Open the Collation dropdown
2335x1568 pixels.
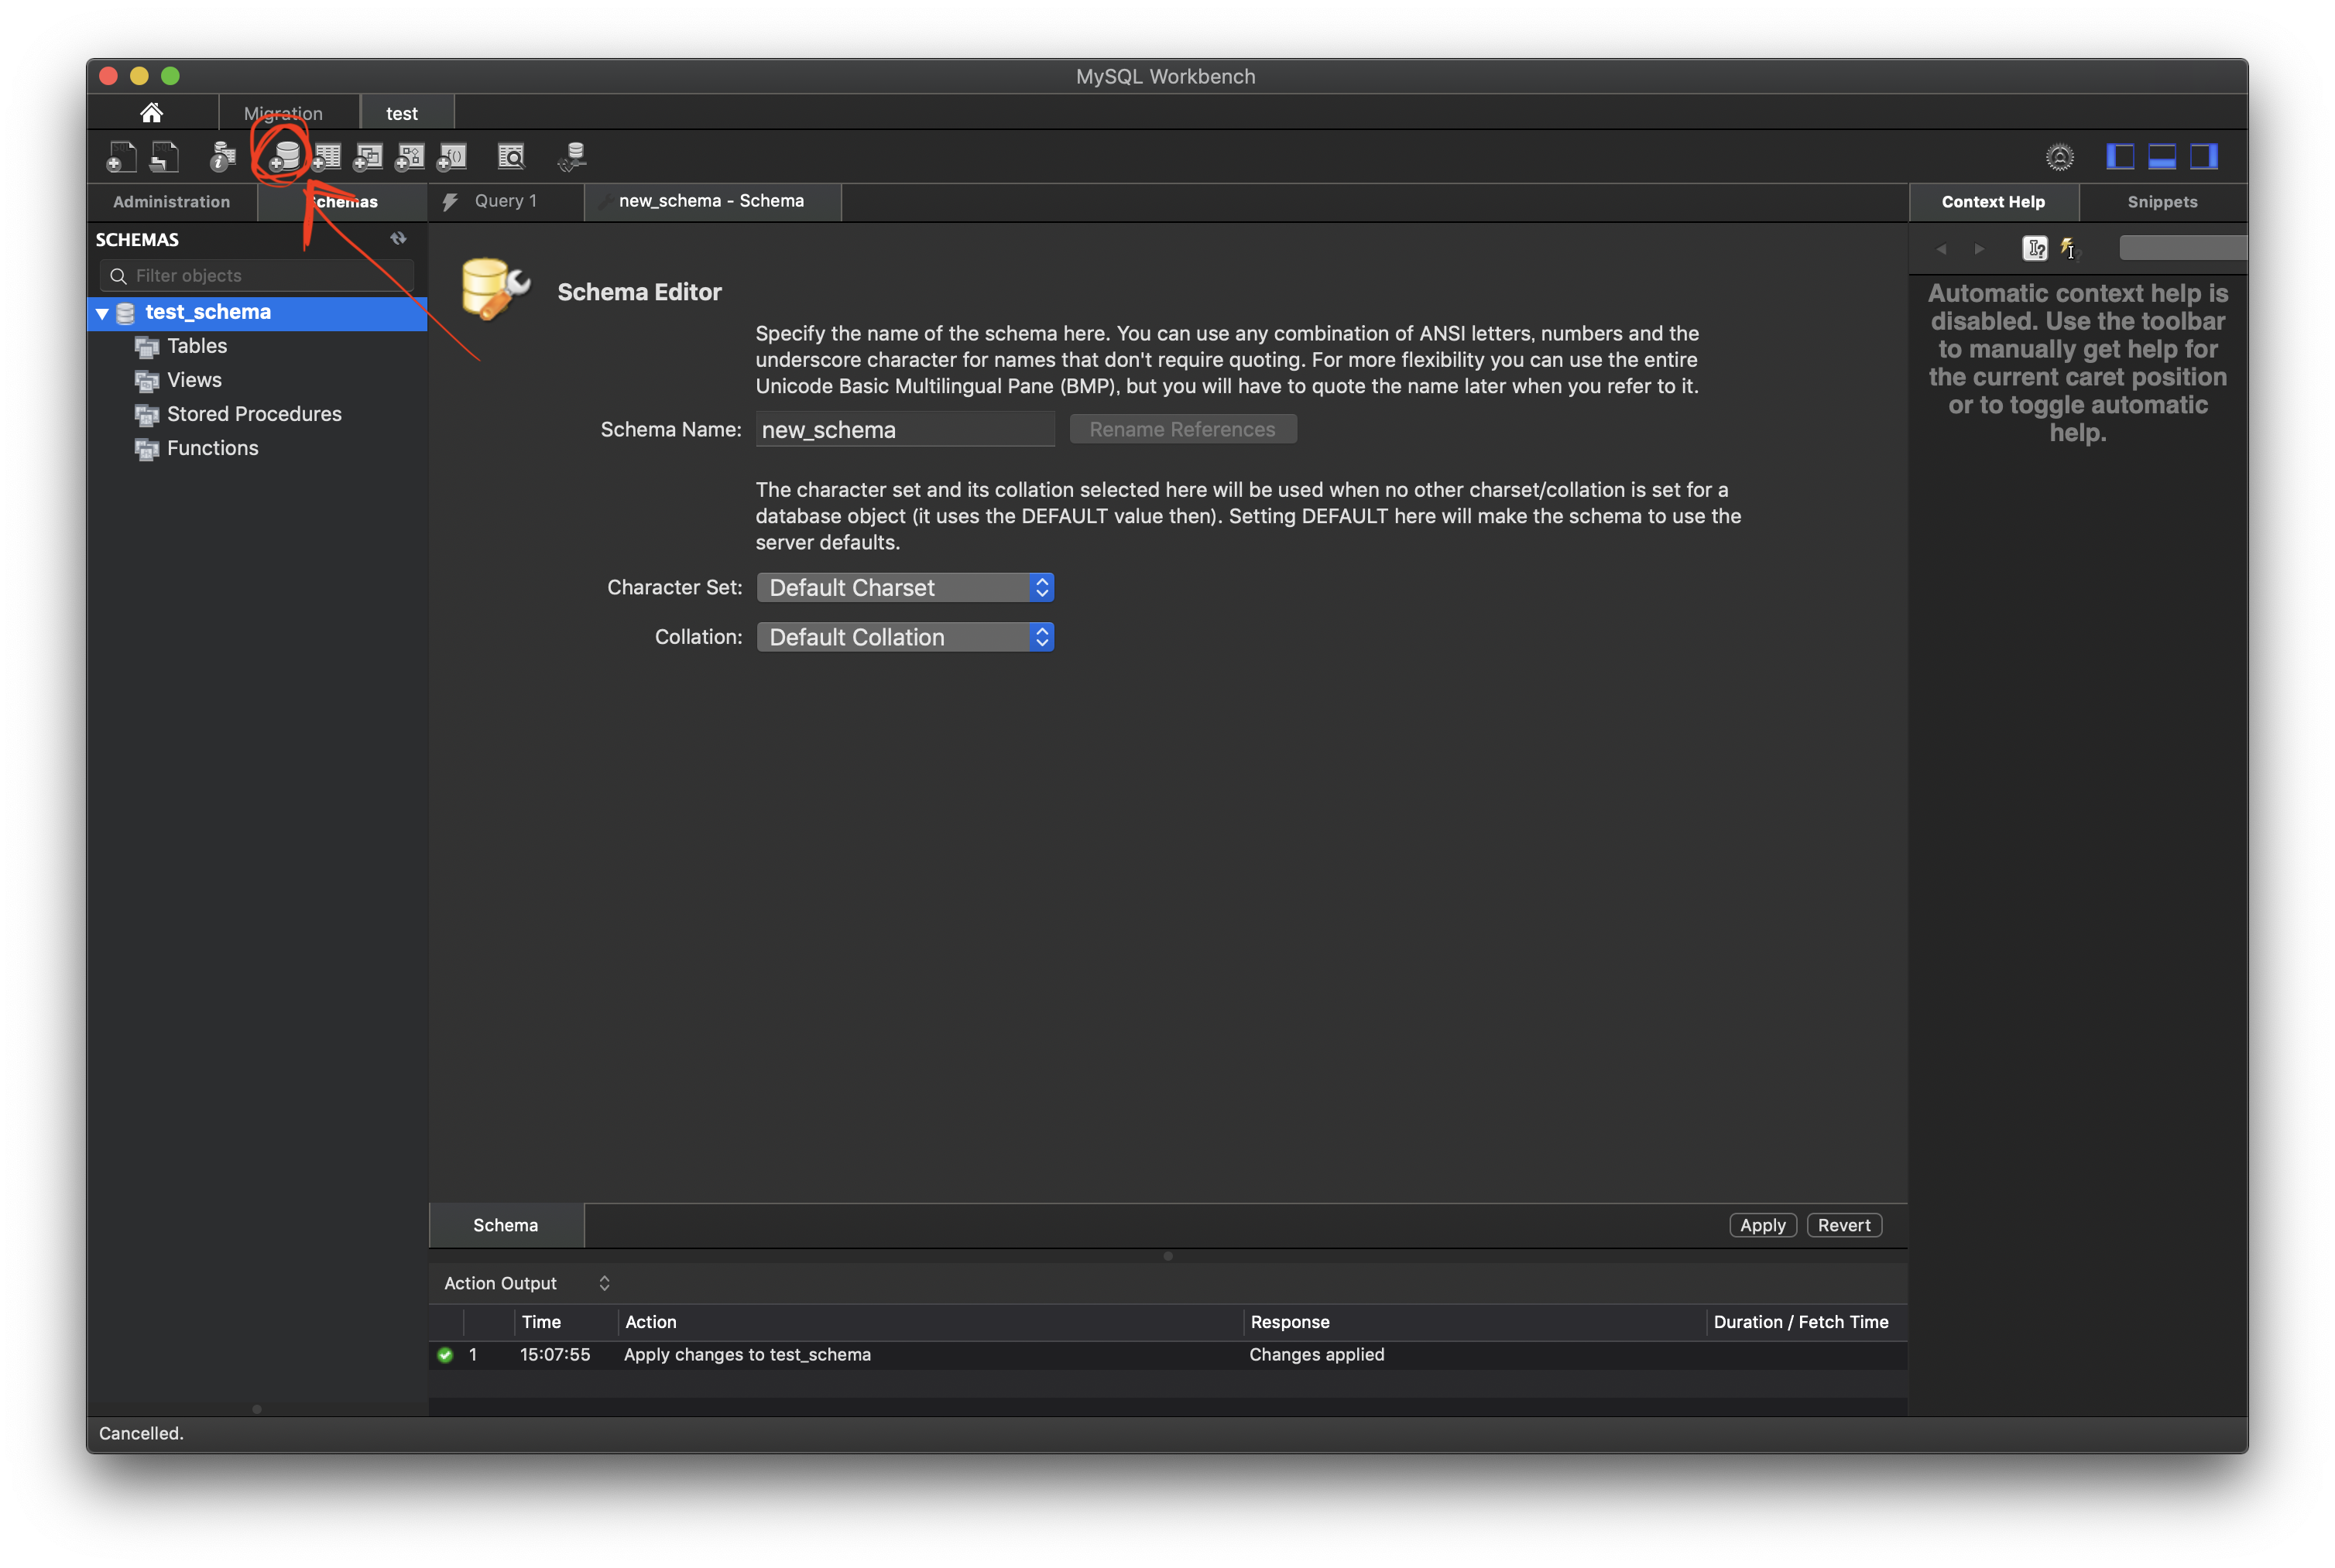point(904,637)
